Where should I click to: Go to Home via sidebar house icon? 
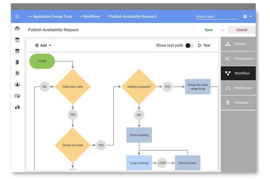point(17,29)
